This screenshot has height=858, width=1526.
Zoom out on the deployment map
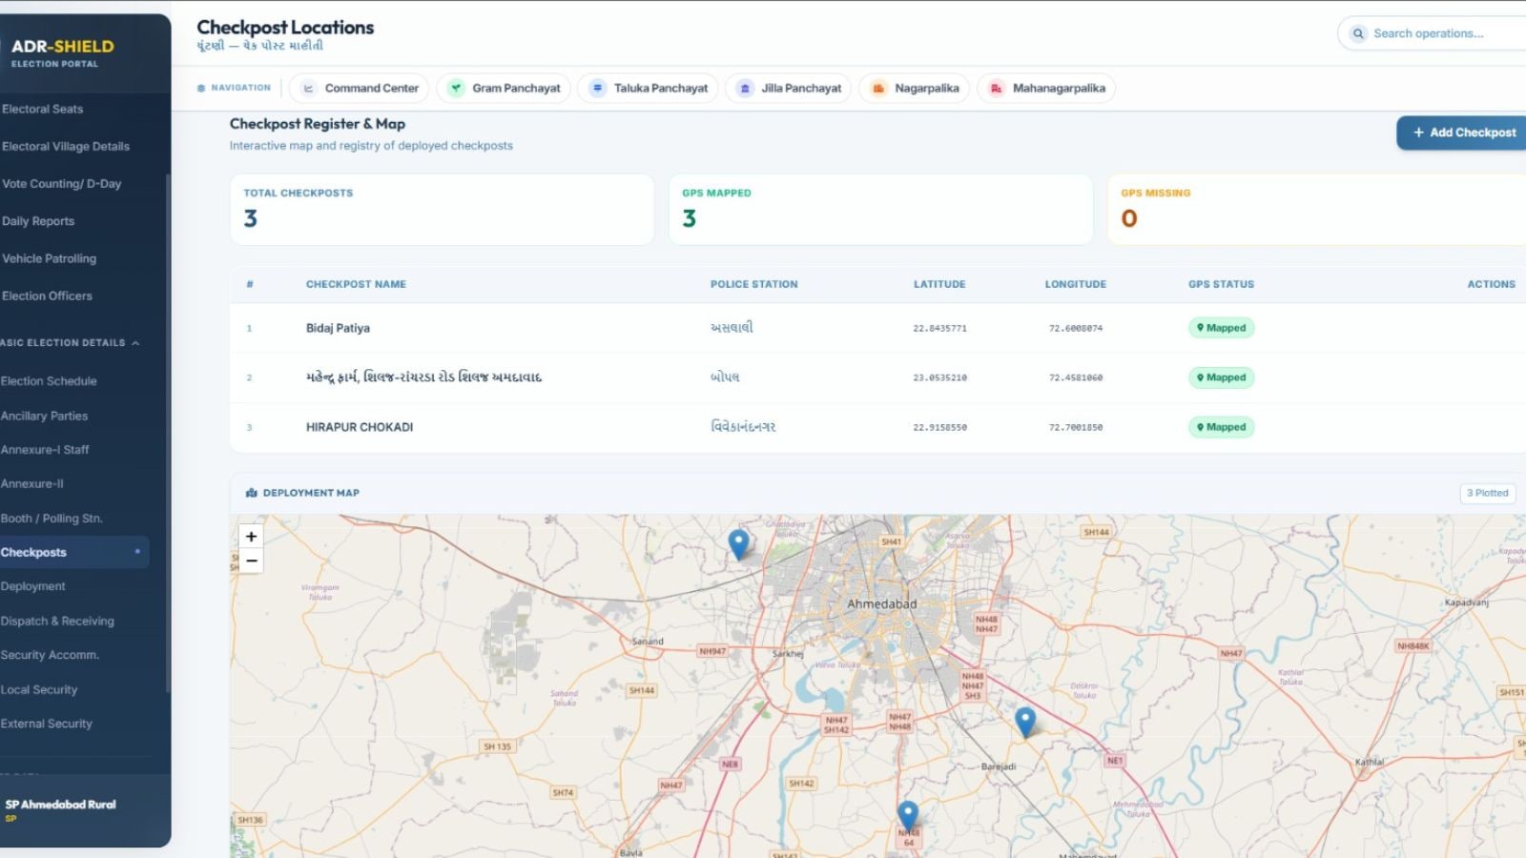click(251, 562)
